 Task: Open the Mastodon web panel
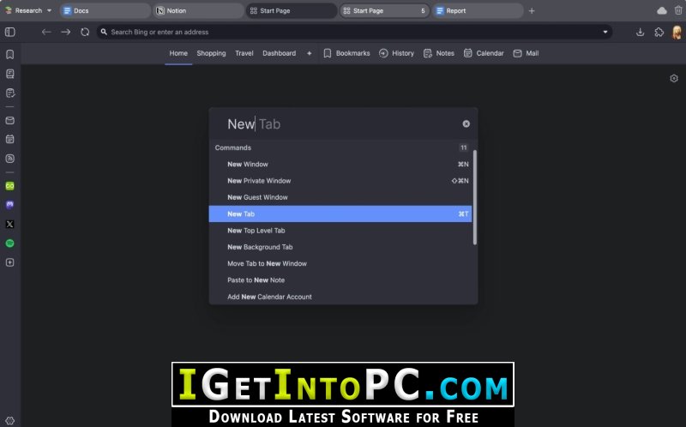(x=9, y=205)
